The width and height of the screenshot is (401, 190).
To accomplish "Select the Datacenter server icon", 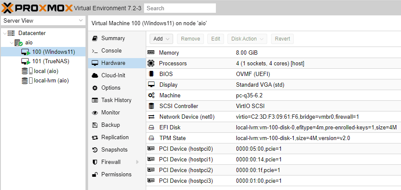I will [x=11, y=33].
